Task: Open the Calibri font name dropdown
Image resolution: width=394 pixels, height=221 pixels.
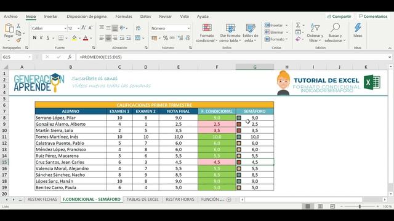Action: [x=65, y=28]
